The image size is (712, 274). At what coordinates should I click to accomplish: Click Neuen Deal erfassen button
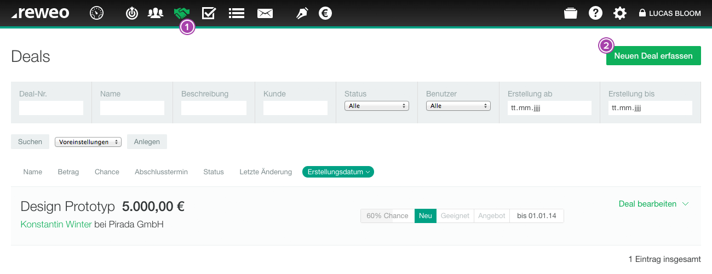coord(653,55)
